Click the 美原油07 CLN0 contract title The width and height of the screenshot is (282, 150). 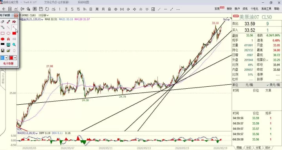click(255, 17)
